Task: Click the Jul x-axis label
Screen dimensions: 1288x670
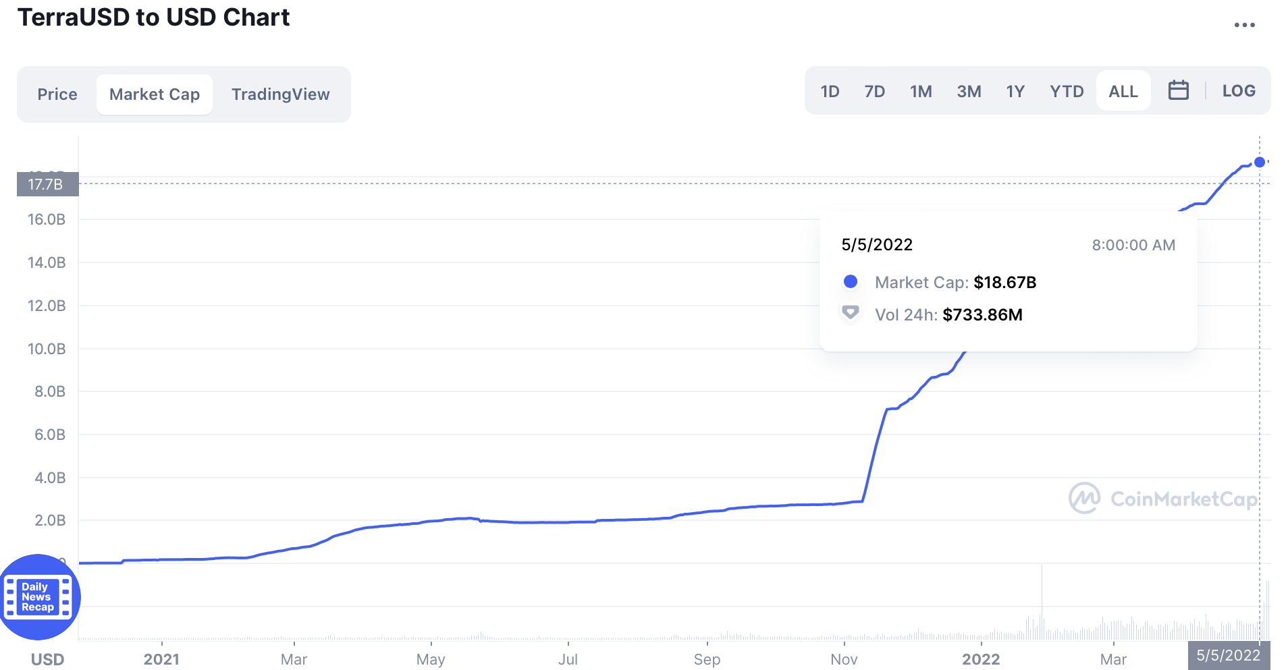Action: (568, 659)
